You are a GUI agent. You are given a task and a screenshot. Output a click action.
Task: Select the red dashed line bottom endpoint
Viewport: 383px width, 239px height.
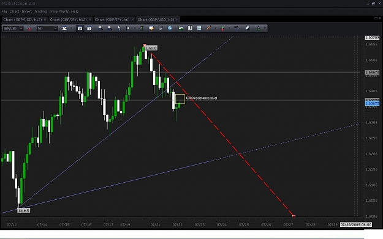[294, 216]
